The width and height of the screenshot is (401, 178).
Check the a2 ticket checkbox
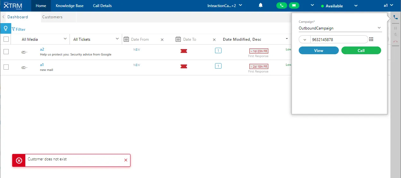click(x=6, y=52)
